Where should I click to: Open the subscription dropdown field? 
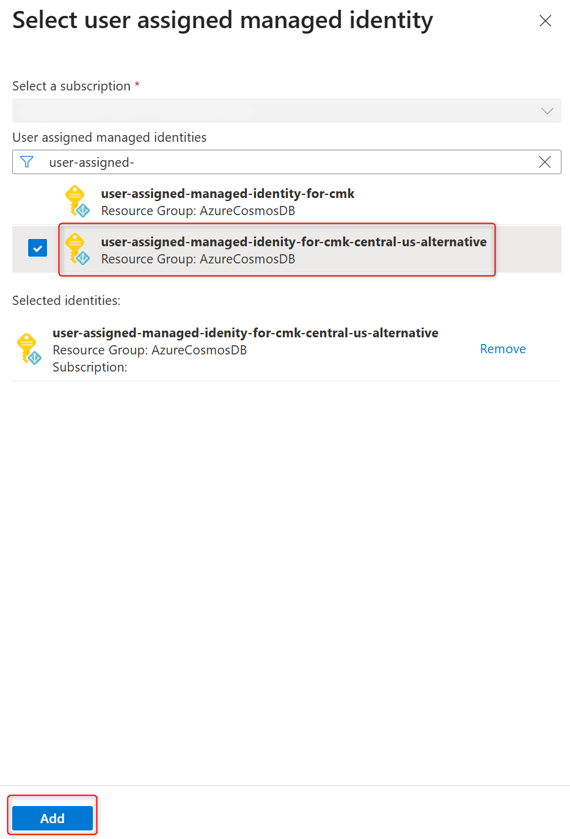click(287, 111)
